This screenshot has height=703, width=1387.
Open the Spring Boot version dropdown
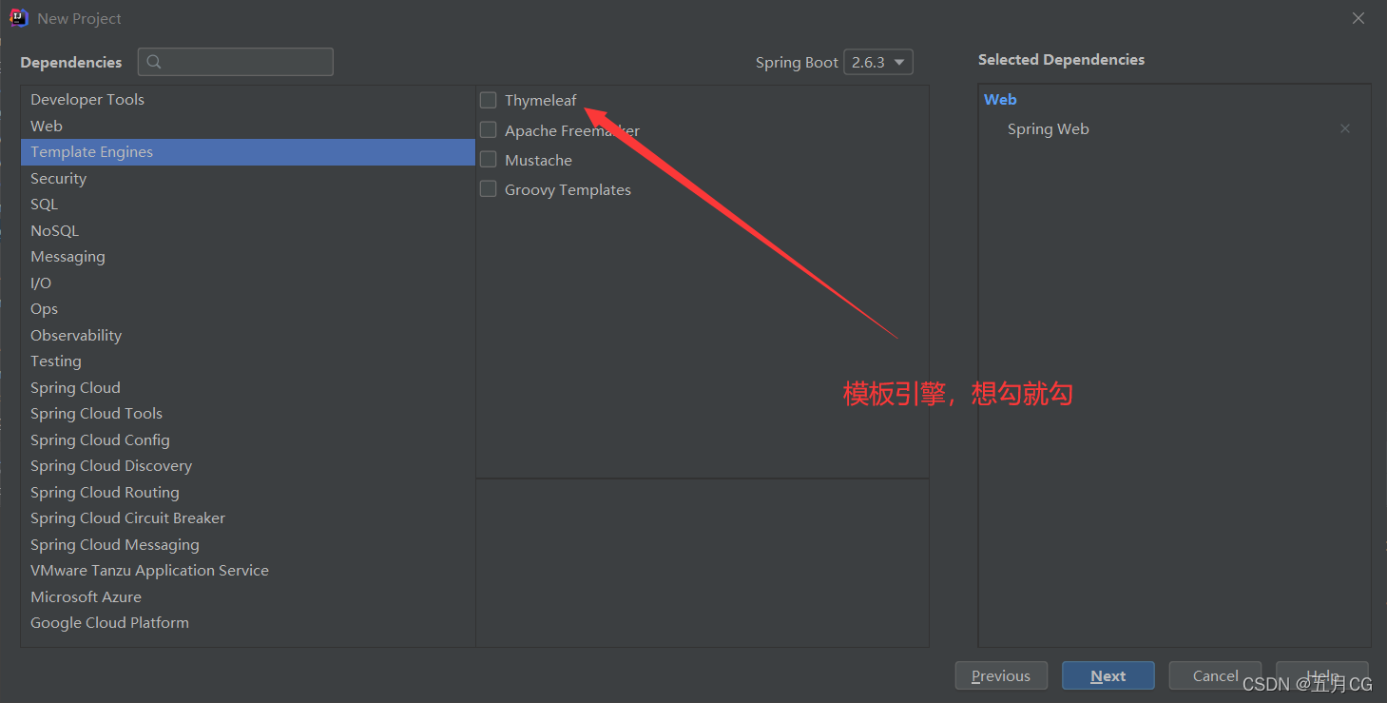(878, 62)
